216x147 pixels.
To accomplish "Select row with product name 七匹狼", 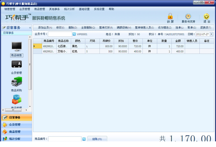I will tap(124, 46).
